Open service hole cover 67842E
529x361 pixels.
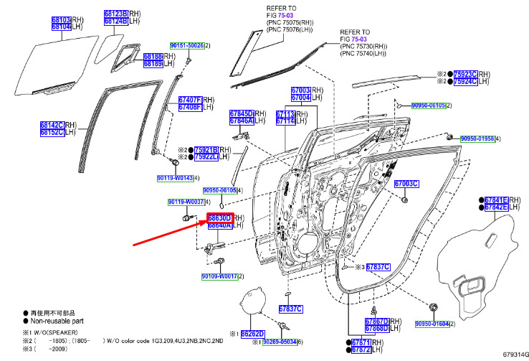coord(496,207)
